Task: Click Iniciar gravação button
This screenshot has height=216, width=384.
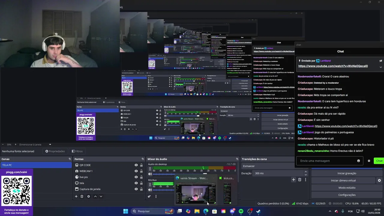Action: coord(347,173)
